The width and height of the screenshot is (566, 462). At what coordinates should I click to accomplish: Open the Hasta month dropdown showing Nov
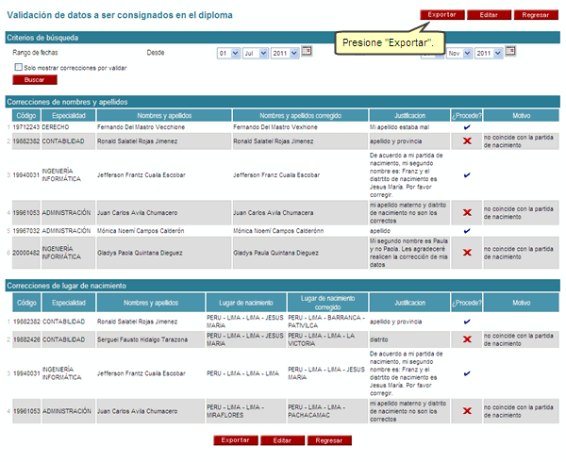coord(459,54)
